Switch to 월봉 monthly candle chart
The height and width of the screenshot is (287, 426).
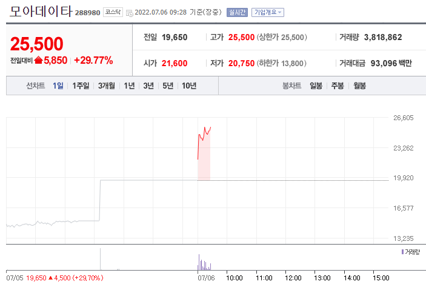(x=359, y=86)
